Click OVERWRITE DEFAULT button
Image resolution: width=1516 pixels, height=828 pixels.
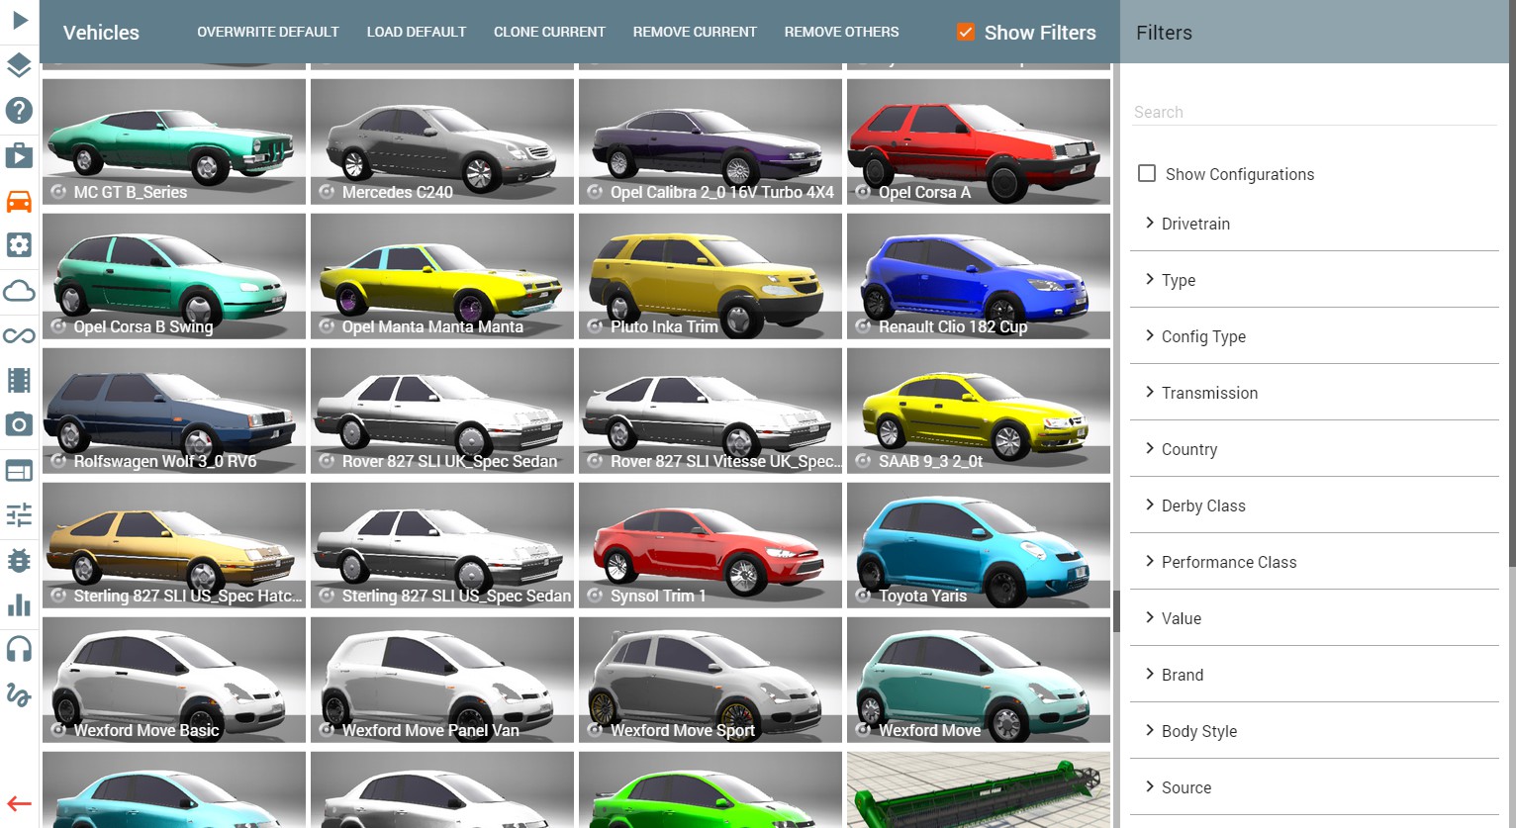268,32
